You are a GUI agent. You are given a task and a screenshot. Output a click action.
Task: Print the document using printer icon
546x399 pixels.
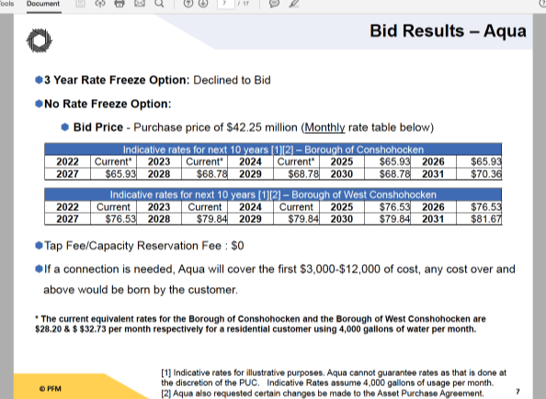pos(119,4)
